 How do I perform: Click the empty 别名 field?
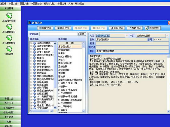[x=132, y=43]
